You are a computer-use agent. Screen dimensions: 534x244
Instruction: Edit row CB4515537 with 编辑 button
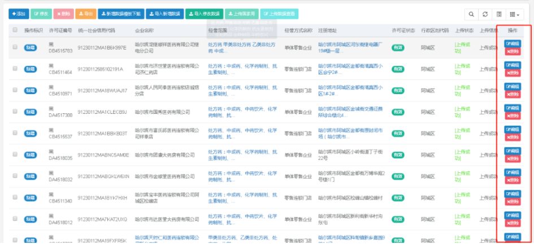click(513, 129)
